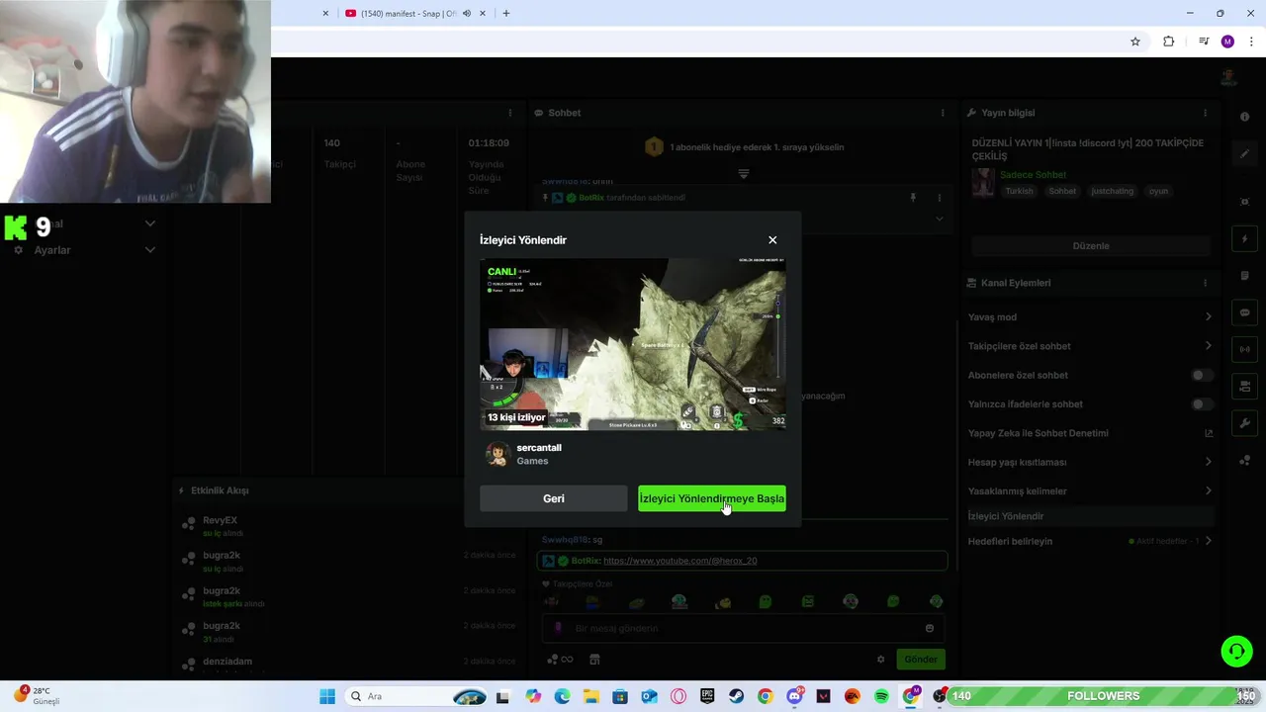
Task: Close the İzleyici Yönlendir dialog
Action: tap(772, 239)
